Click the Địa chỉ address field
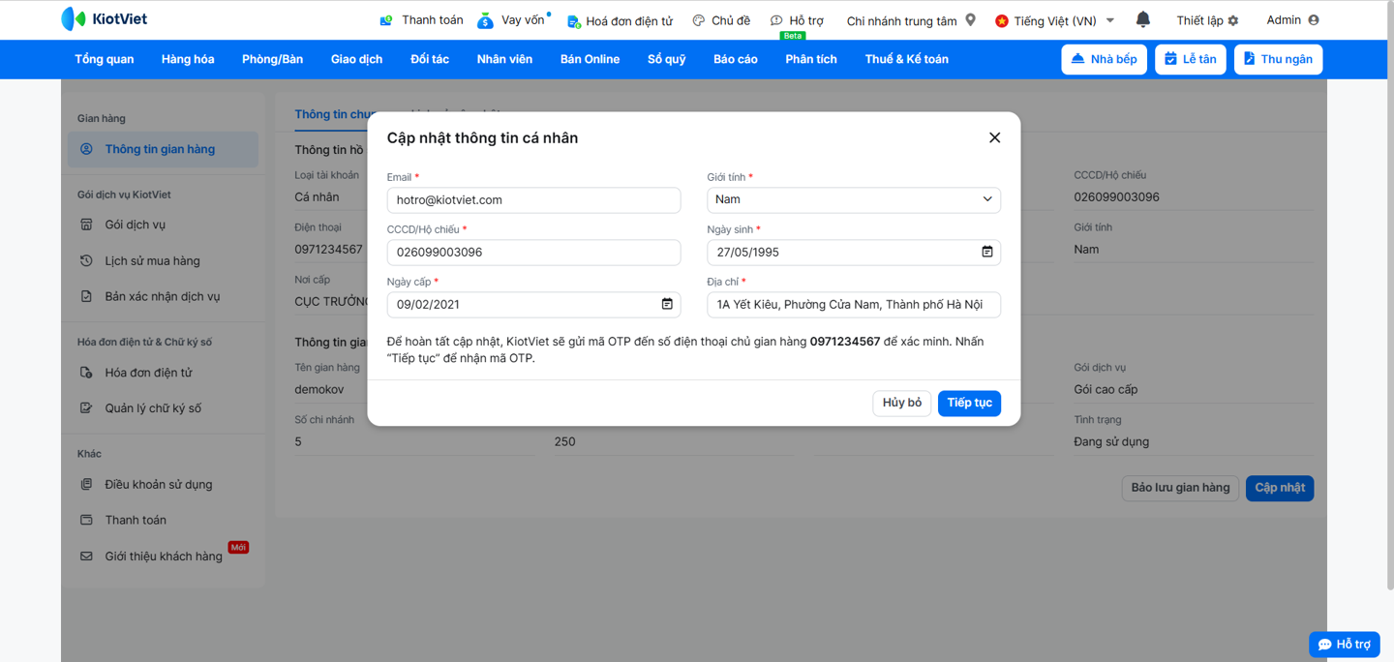1394x662 pixels. click(854, 304)
